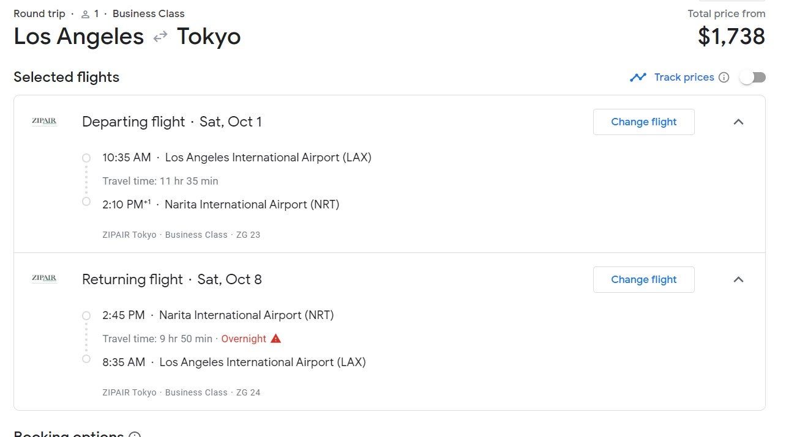This screenshot has width=786, height=437.
Task: Select the ZIPAIR logo on departing flight
Action: tap(44, 121)
